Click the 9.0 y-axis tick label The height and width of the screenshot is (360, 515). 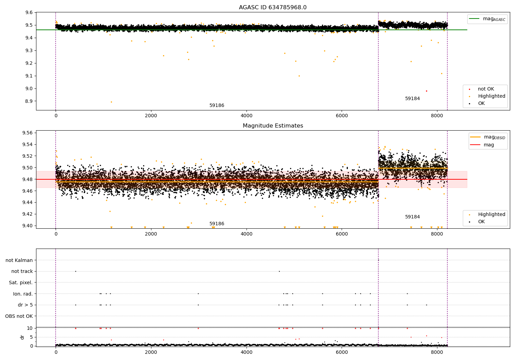(29, 89)
